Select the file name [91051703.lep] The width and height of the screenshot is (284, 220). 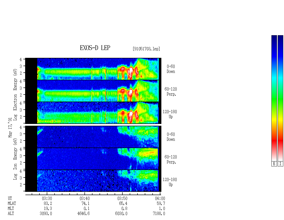(x=146, y=49)
